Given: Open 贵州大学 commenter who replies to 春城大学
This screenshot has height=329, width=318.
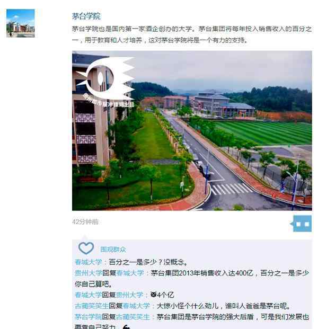Looking at the screenshot, I should tap(89, 273).
